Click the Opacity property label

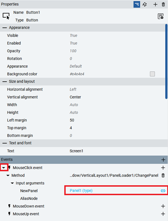coord(14,51)
